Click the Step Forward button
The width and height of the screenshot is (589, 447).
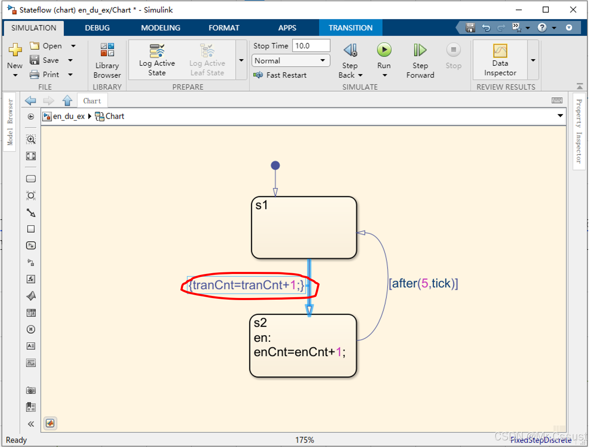coord(420,60)
